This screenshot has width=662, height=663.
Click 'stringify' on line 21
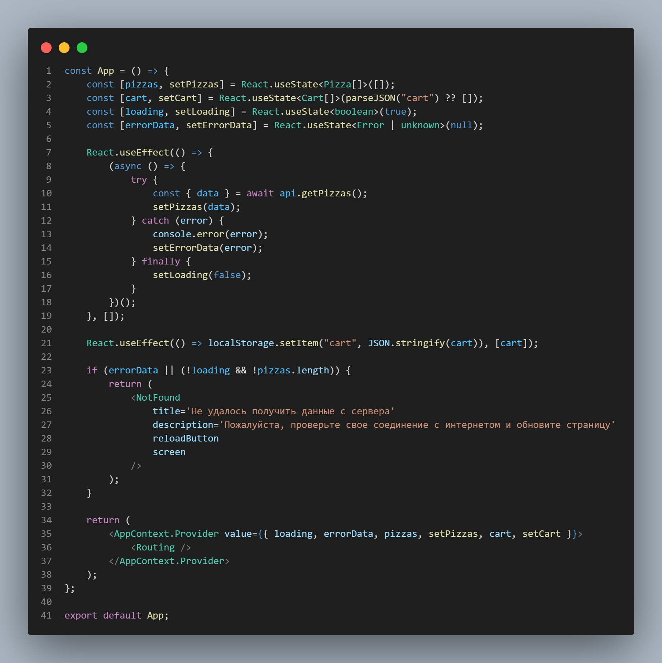[x=420, y=343]
